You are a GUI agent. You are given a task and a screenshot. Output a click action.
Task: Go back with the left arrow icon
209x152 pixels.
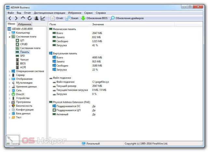pos(10,18)
